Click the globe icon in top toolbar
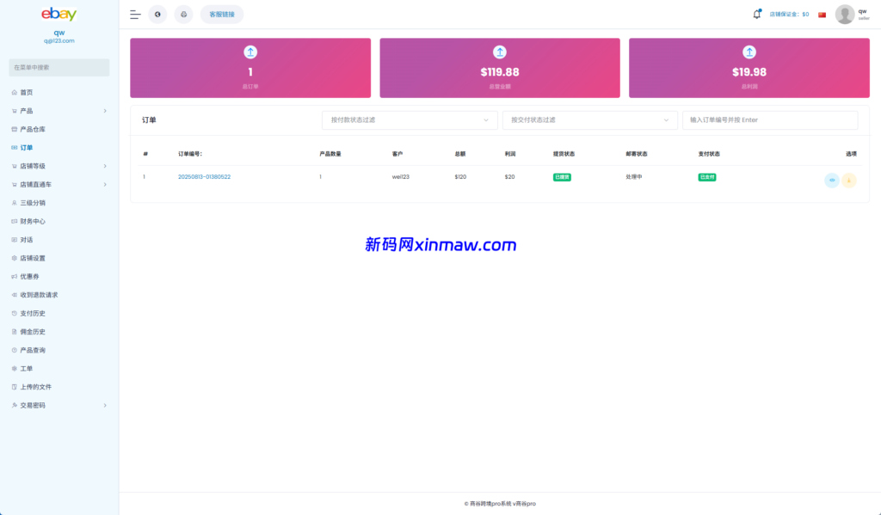Screen dimensions: 881x515 coord(158,14)
